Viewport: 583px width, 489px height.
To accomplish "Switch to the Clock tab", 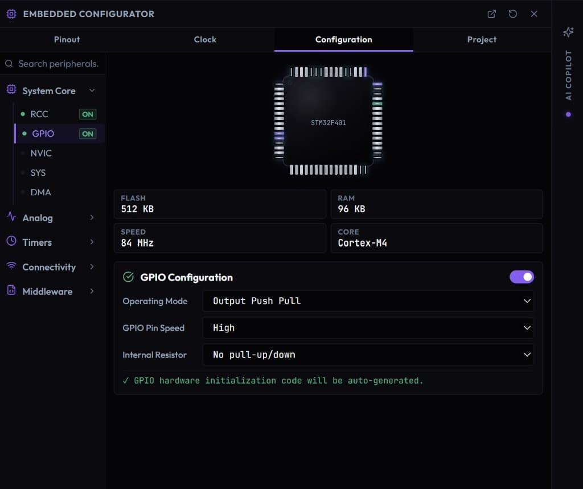I will [x=205, y=39].
